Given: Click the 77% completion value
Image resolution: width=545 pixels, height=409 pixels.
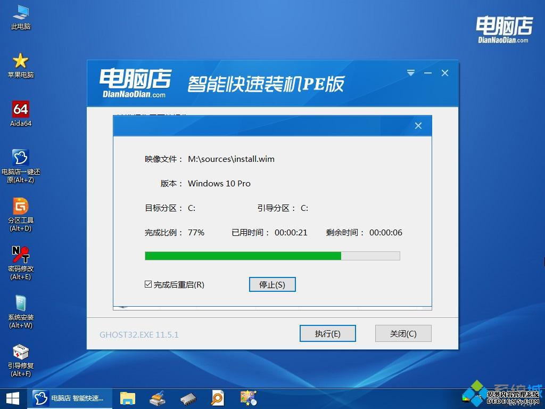Looking at the screenshot, I should pos(196,232).
